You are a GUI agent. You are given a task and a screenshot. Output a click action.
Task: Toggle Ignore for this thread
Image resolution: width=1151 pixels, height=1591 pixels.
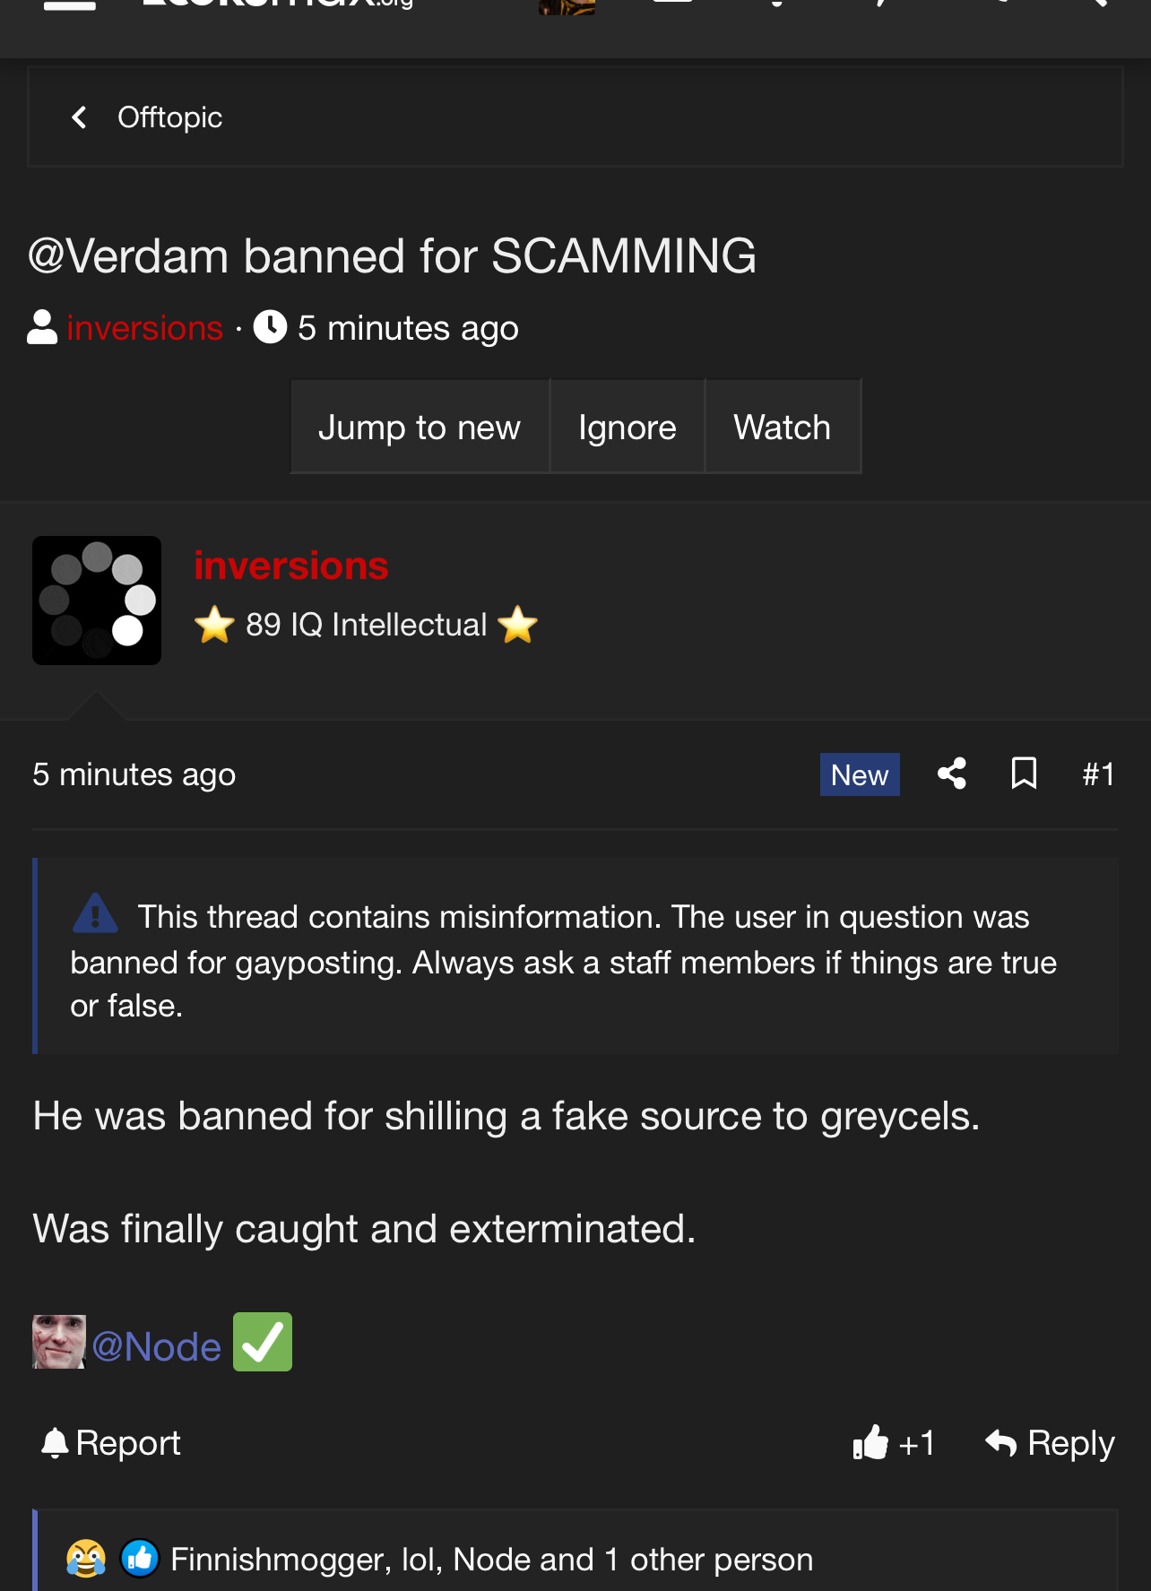coord(627,427)
